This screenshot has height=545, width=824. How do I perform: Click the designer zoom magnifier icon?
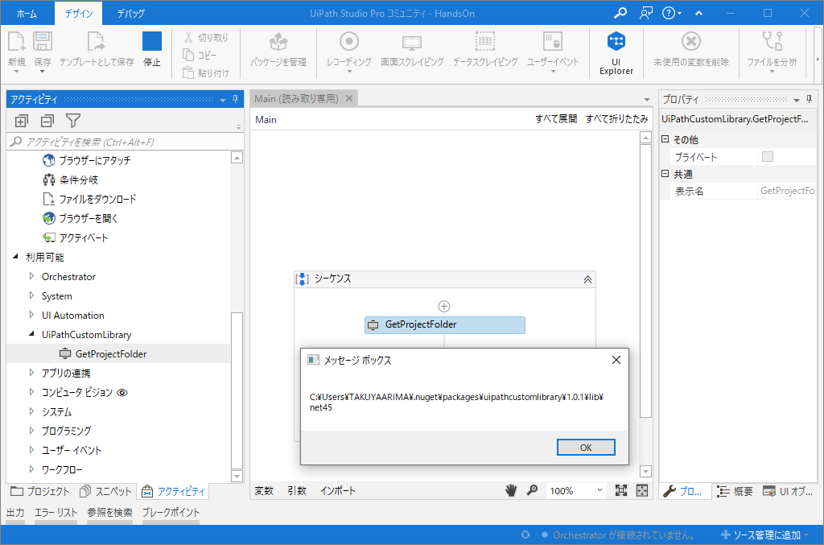coord(533,490)
